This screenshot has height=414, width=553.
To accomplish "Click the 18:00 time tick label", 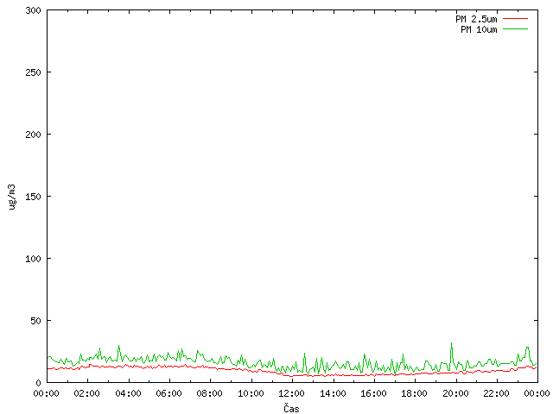I will [415, 393].
